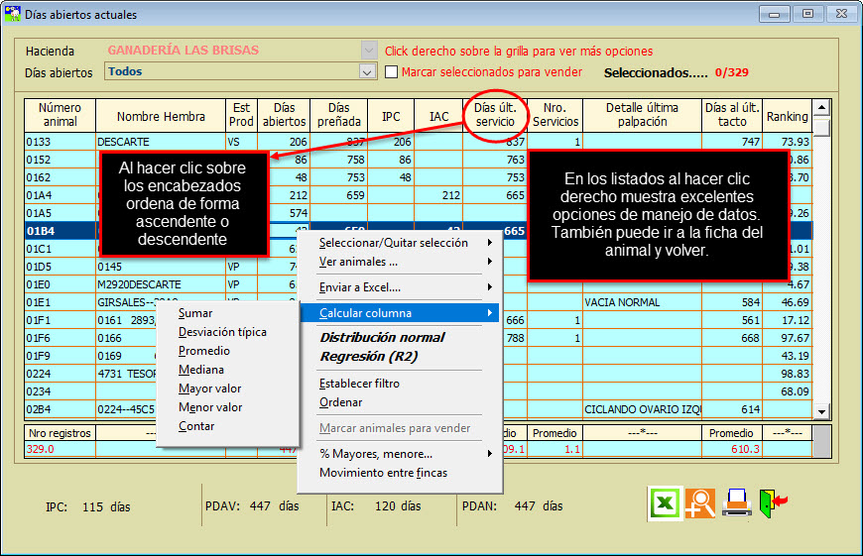Export the list with the Excel icon
The width and height of the screenshot is (863, 556).
[666, 504]
